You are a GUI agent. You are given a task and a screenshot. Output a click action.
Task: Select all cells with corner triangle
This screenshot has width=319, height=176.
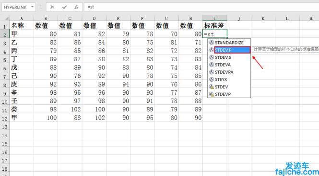(7, 19)
